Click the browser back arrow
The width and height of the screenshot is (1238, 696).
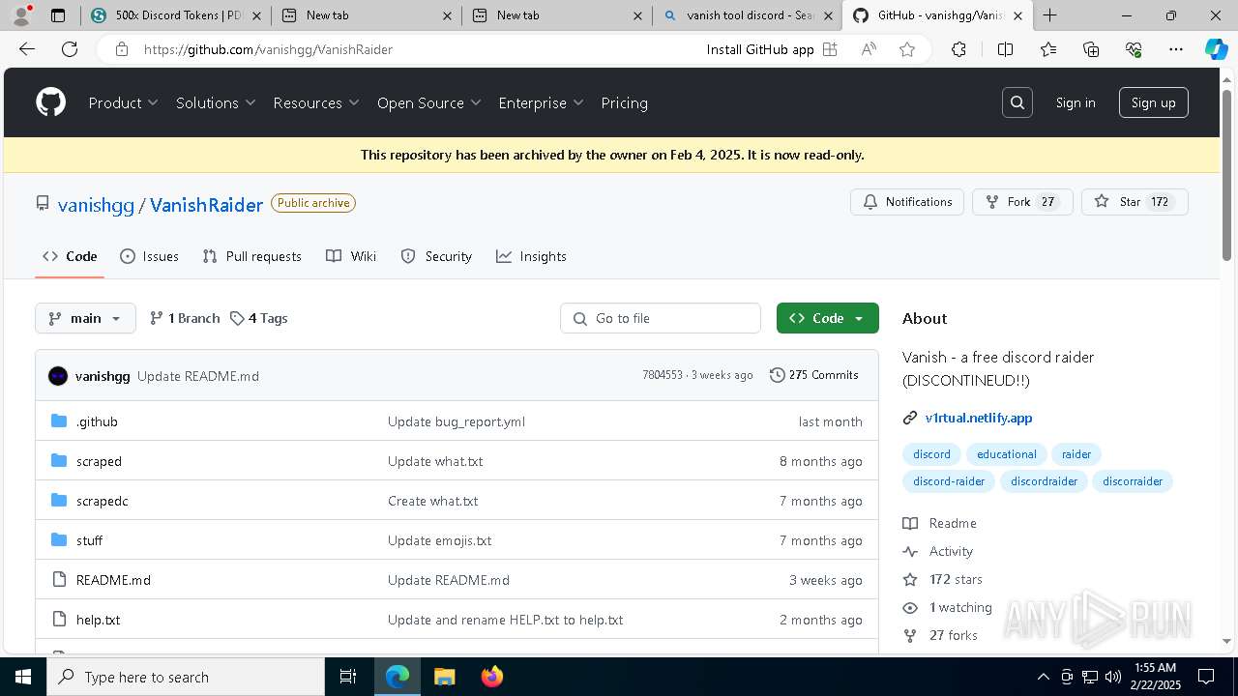pyautogui.click(x=27, y=49)
